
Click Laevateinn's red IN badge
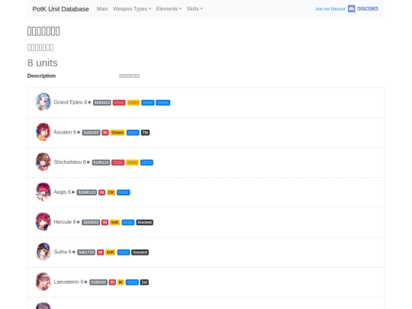point(112,282)
